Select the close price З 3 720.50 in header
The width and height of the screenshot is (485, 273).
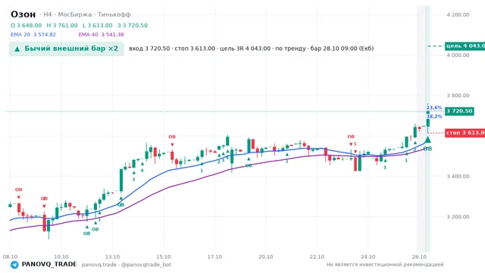[133, 25]
